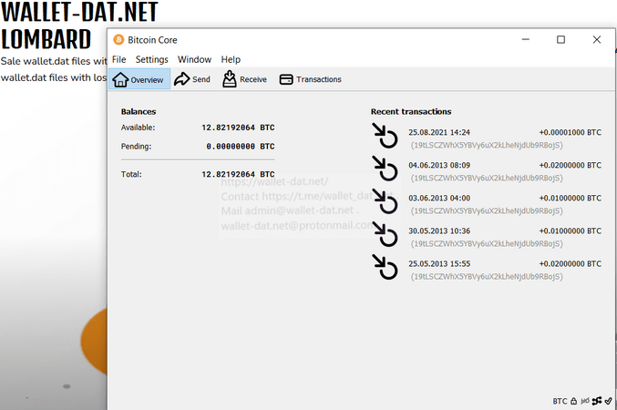Image resolution: width=617 pixels, height=410 pixels.
Task: Click the address under the 04.06.2013 transaction
Action: tap(487, 179)
